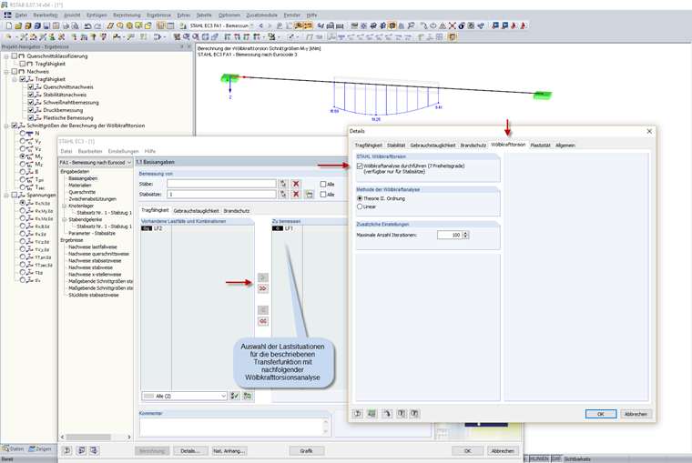
Task: Open STAHL EC3 FA1 case dropdown in toolbar
Action: pos(252,26)
